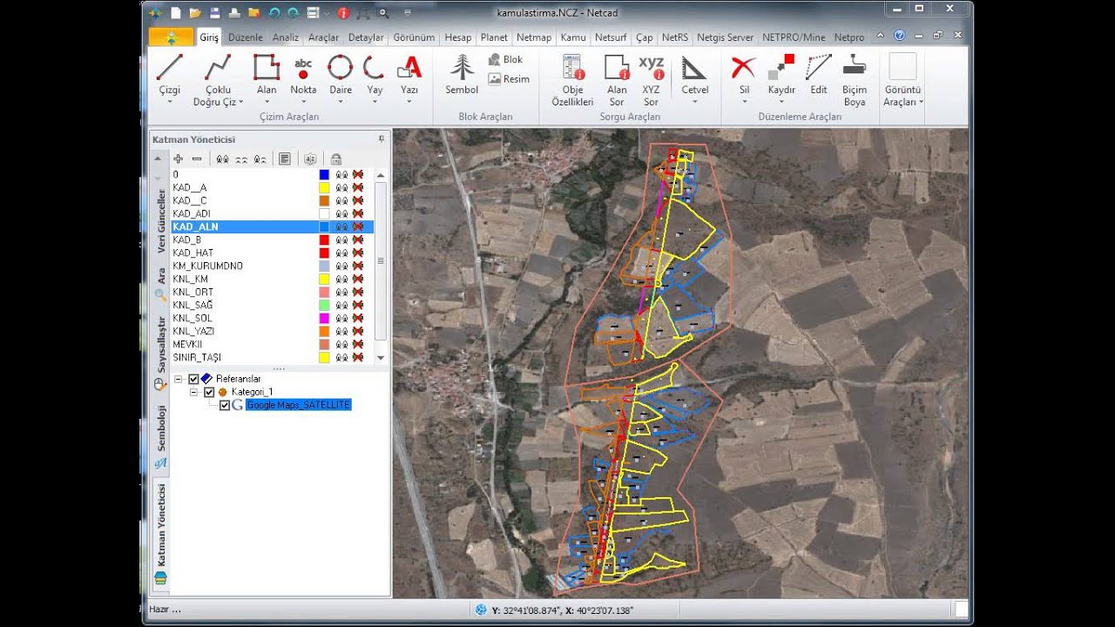Open the Alan tool dropdown arrow

267,102
